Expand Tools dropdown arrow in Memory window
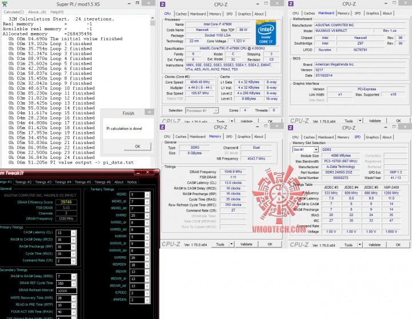 coord(232,245)
